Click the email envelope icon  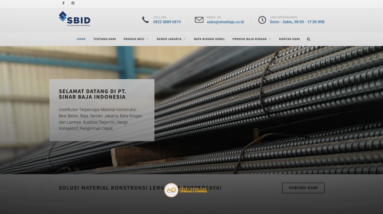(199, 20)
